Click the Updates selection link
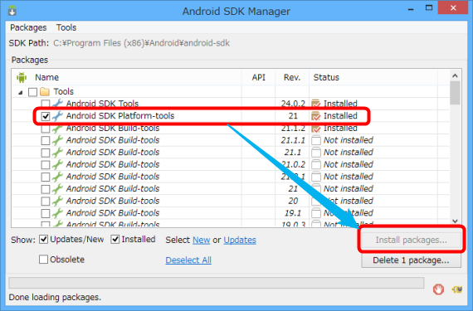The image size is (473, 311). 240,240
